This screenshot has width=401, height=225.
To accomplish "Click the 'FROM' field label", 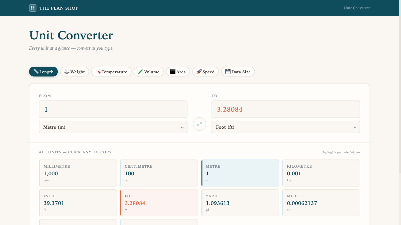I will (x=45, y=96).
